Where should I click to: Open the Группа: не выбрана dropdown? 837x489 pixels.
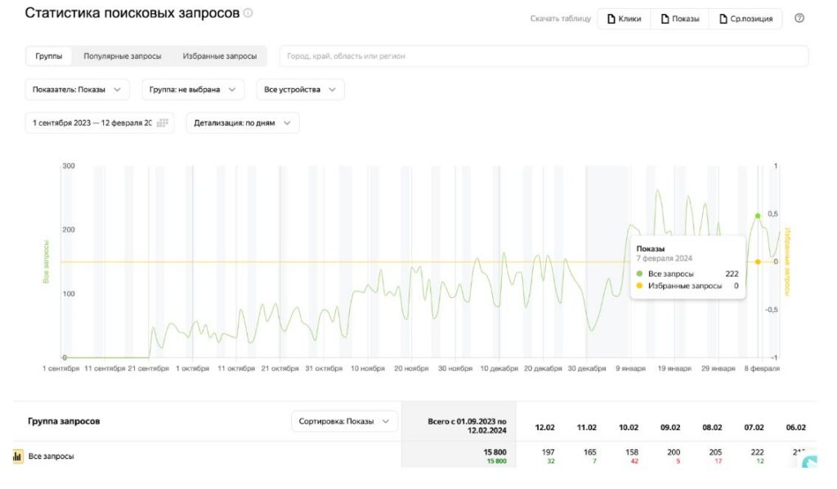193,90
